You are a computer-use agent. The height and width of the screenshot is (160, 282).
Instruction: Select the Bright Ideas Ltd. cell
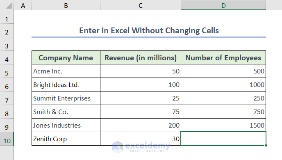[x=66, y=85]
